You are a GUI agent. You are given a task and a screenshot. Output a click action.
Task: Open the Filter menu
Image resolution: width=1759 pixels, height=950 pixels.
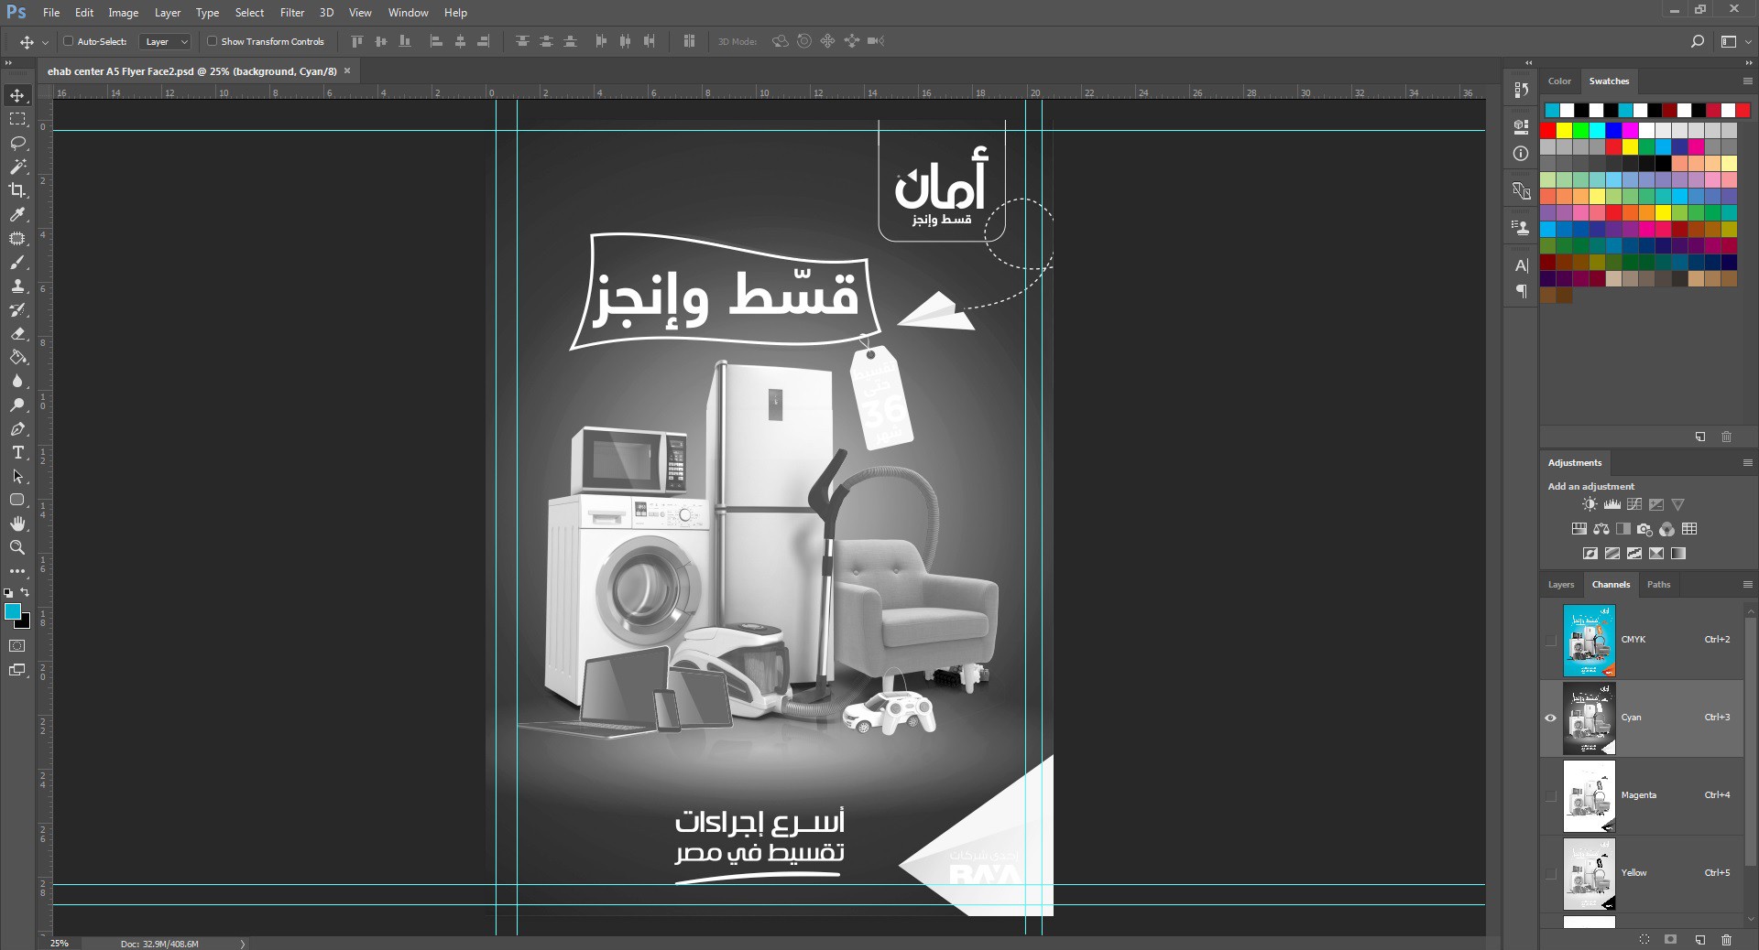[x=292, y=13]
